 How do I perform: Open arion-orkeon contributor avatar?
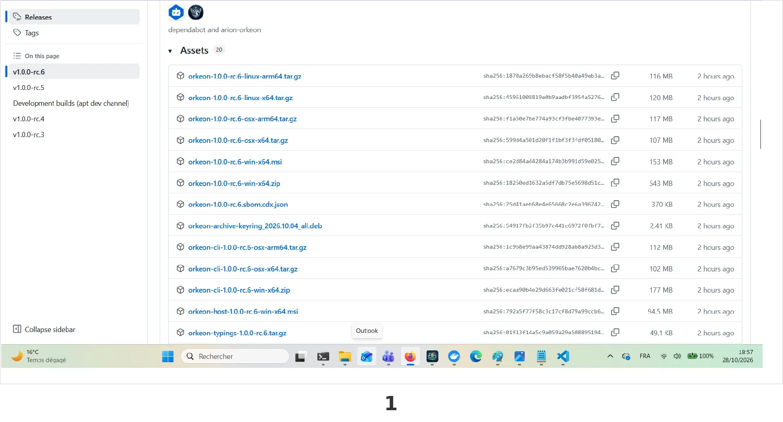coord(196,12)
